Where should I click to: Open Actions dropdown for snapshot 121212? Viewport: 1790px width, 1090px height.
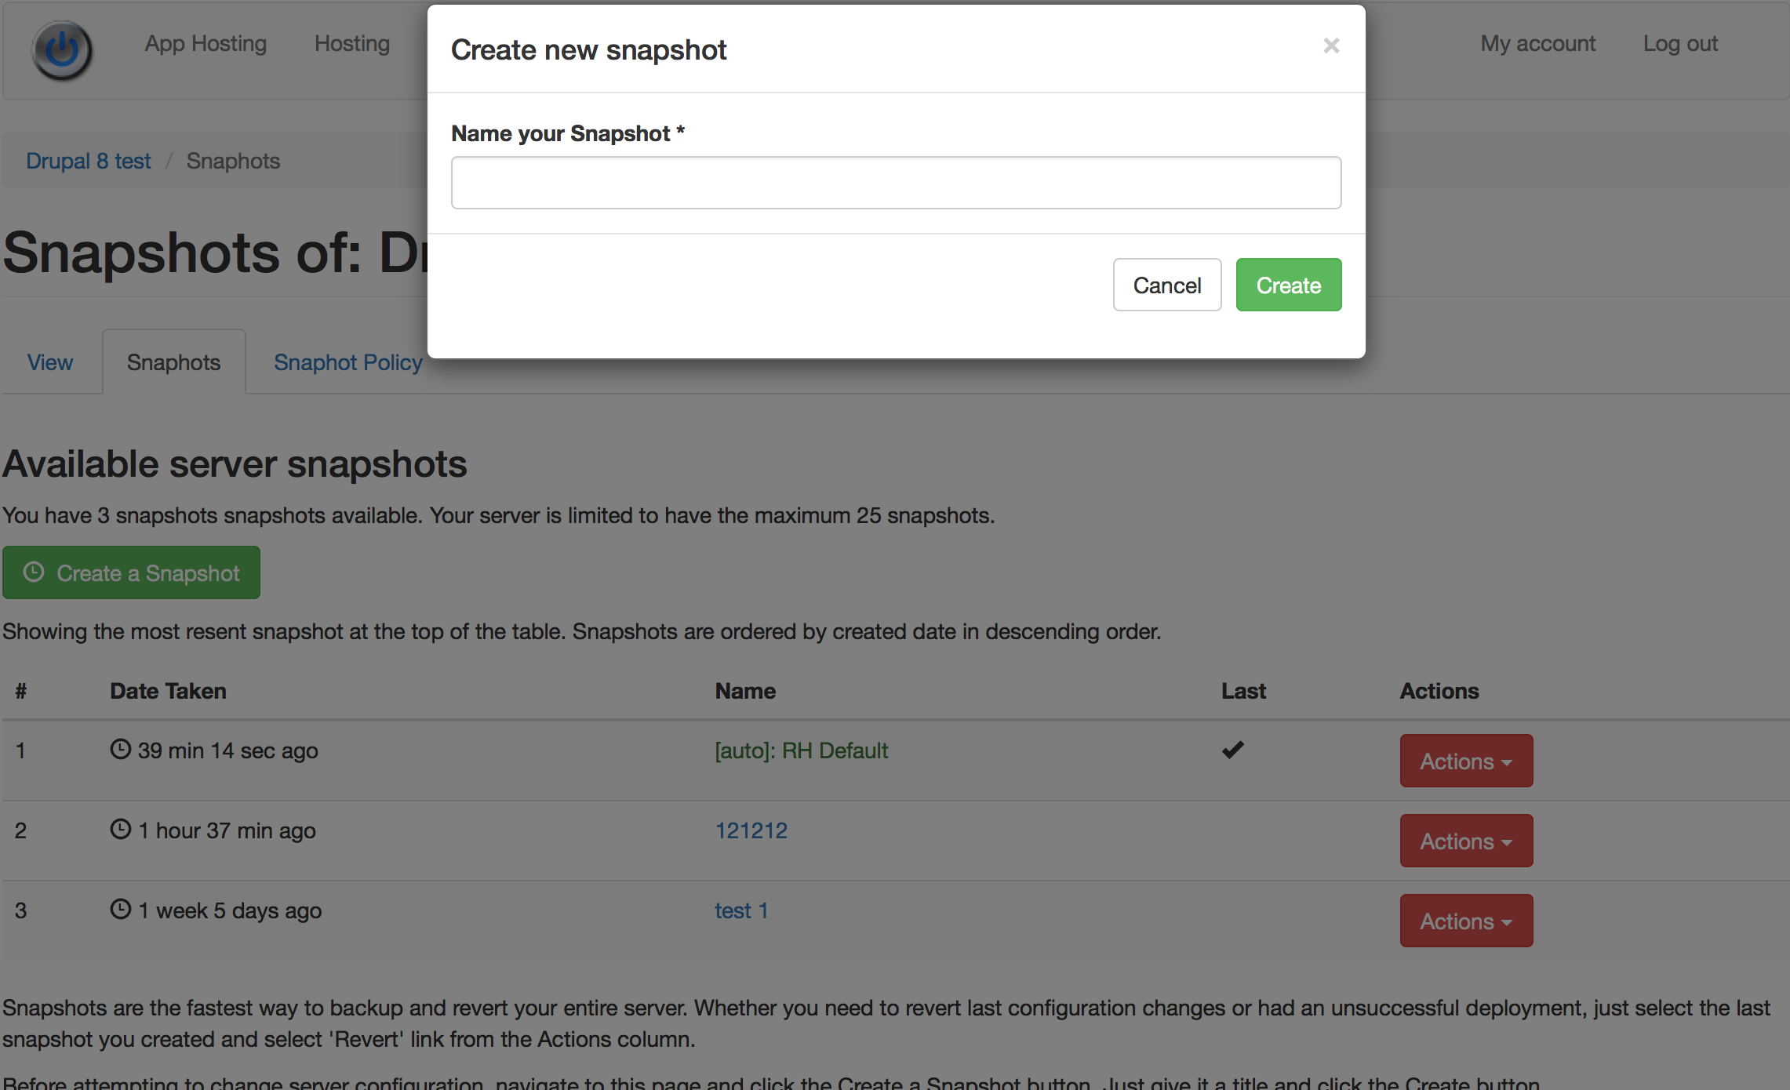pyautogui.click(x=1465, y=841)
